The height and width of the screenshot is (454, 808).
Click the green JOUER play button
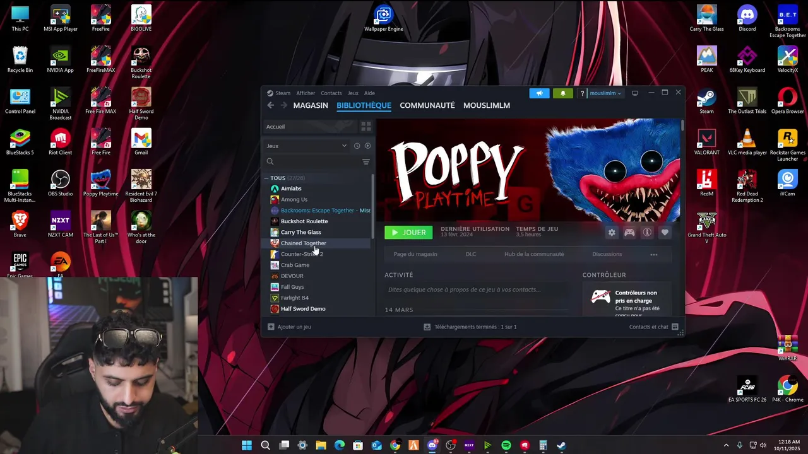tap(408, 233)
